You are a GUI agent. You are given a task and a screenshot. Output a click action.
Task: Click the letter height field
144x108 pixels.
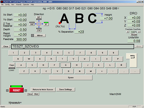(106, 18)
